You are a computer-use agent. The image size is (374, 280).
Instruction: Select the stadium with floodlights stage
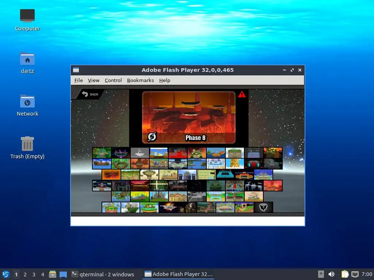(x=178, y=164)
